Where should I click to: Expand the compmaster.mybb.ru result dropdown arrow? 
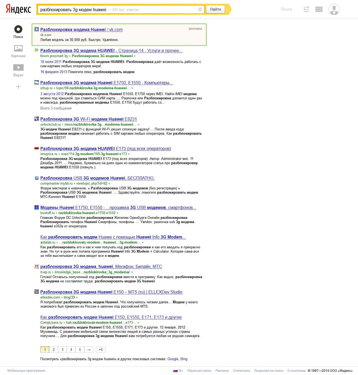click(x=109, y=184)
